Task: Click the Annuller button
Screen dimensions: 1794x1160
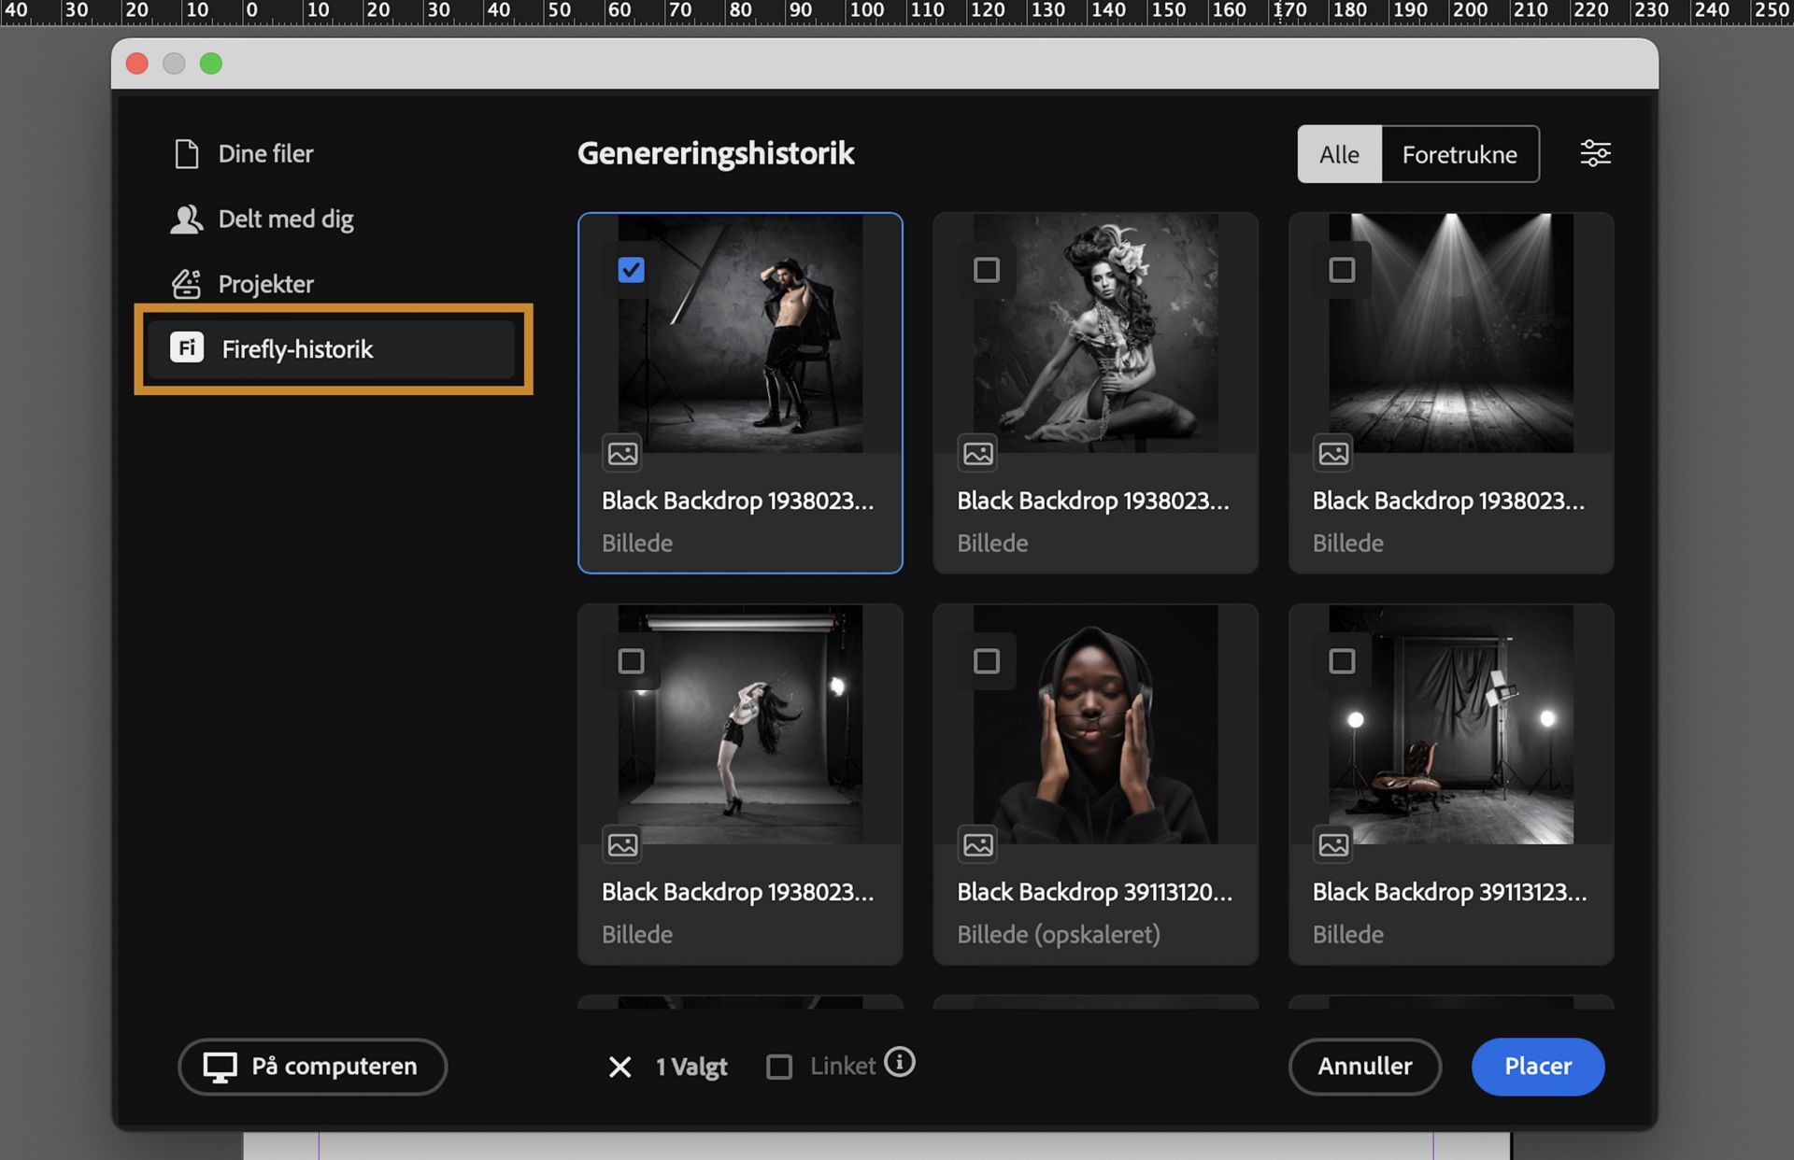Action: point(1364,1066)
